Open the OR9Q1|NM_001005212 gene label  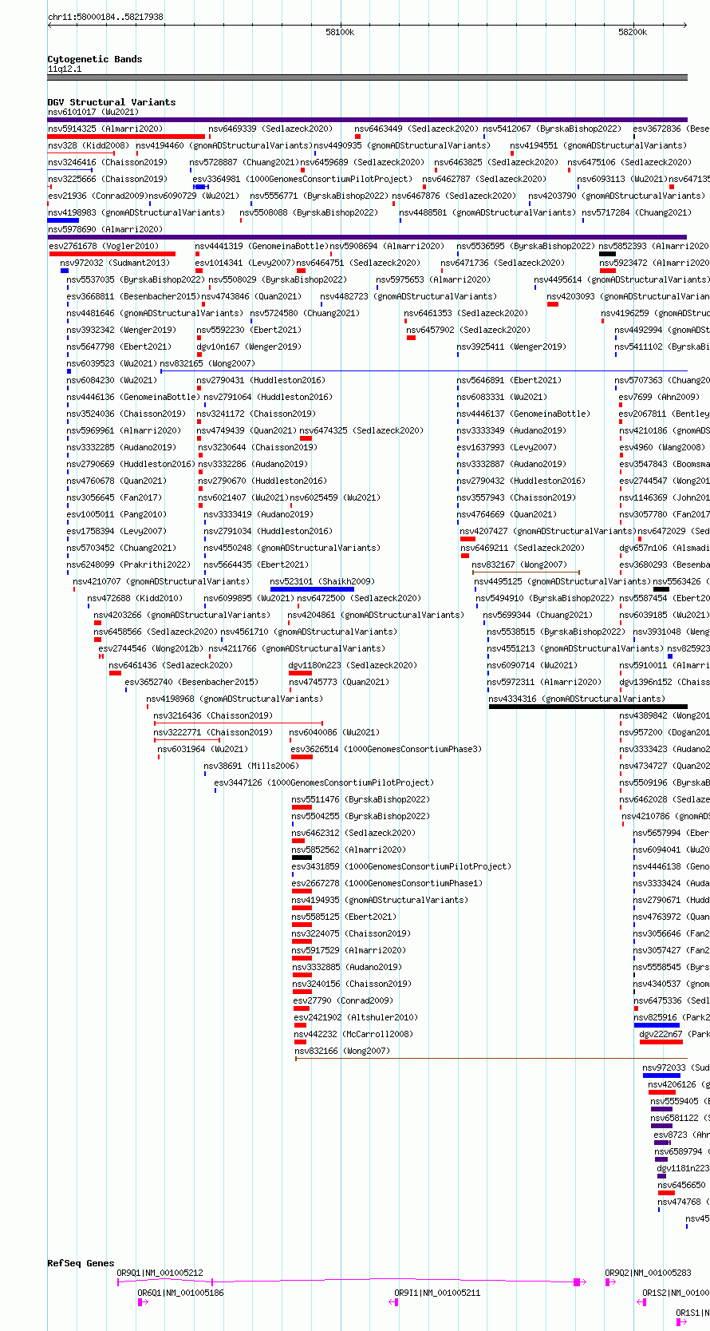(x=160, y=1273)
